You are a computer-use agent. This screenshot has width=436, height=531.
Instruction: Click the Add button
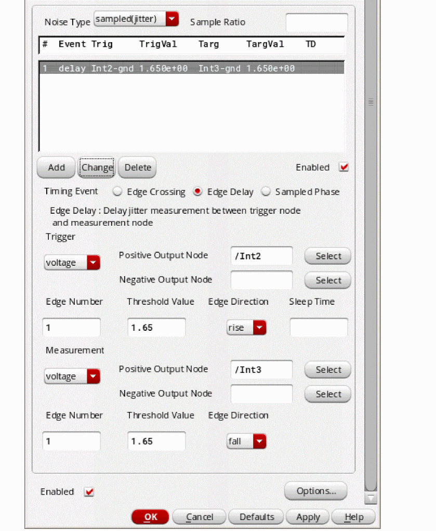[56, 167]
